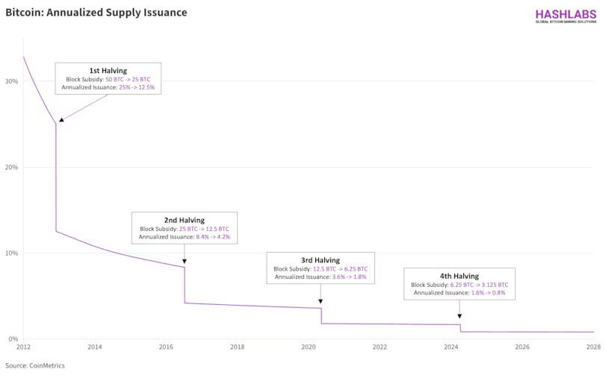Click the 2020 label on the x-axis
This screenshot has height=375, width=606.
tap(309, 347)
